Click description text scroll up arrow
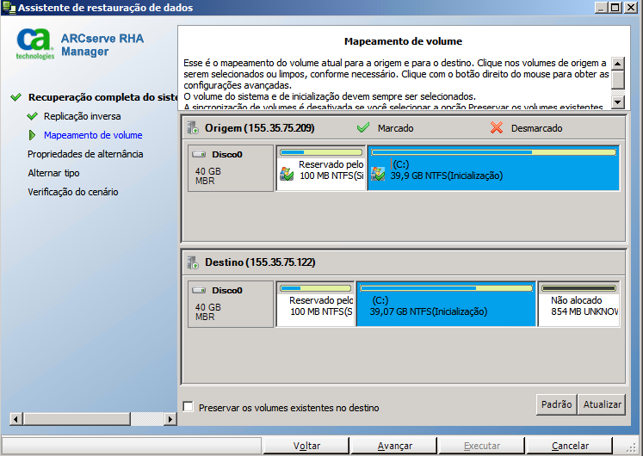Image resolution: width=643 pixels, height=456 pixels. (x=617, y=64)
